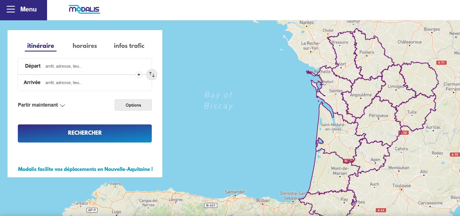Click the A 75 road marker
The width and height of the screenshot is (460, 216).
coord(455,154)
